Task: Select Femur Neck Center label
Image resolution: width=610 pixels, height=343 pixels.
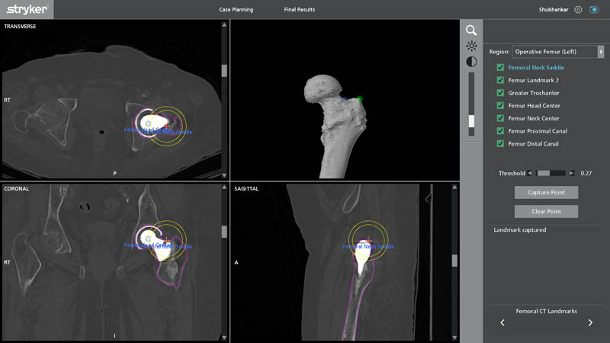Action: 534,118
